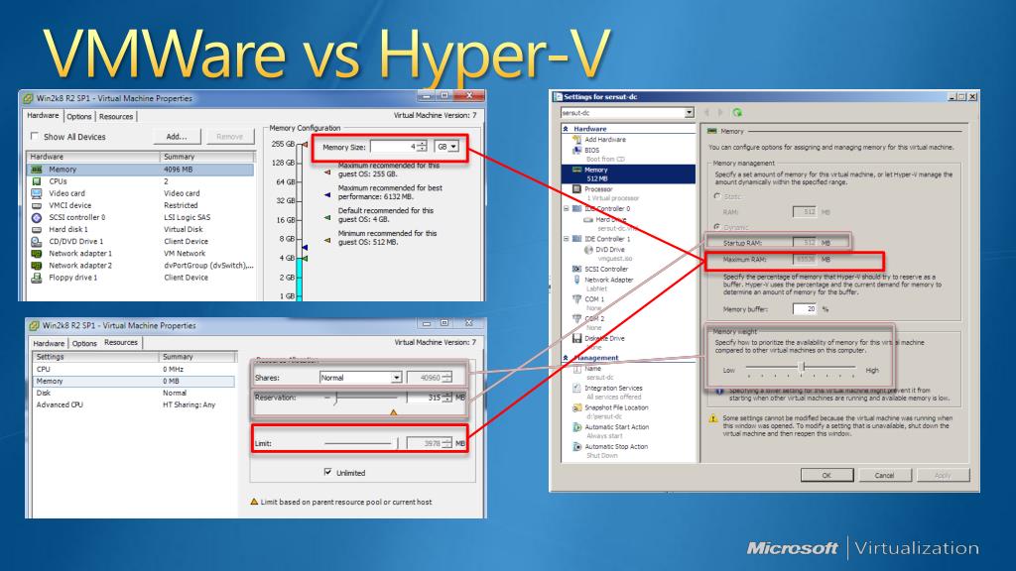The height and width of the screenshot is (571, 1016).
Task: Click the Floppy drive 1 icon
Action: (37, 278)
